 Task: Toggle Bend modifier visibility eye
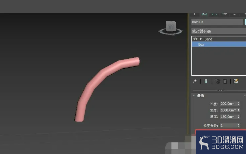point(195,39)
